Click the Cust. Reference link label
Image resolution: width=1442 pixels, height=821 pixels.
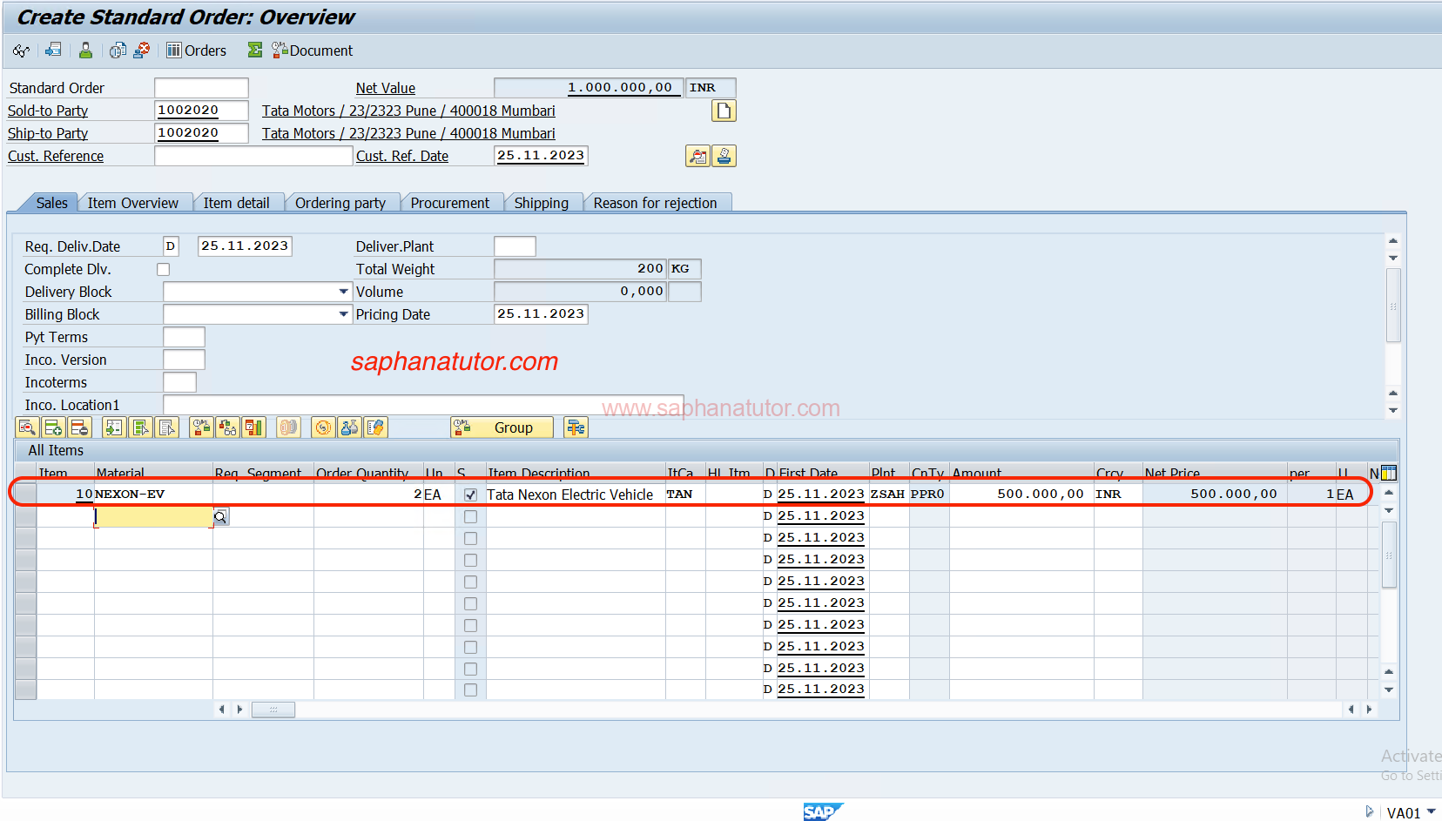pyautogui.click(x=56, y=156)
